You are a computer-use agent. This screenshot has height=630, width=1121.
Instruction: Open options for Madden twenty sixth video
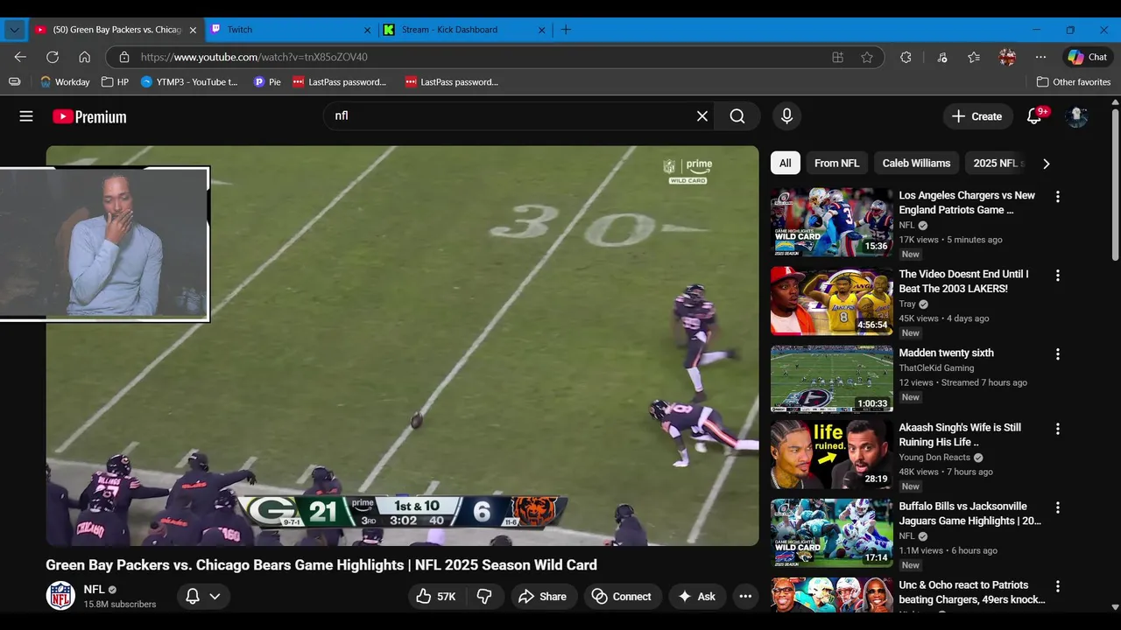[x=1057, y=354]
